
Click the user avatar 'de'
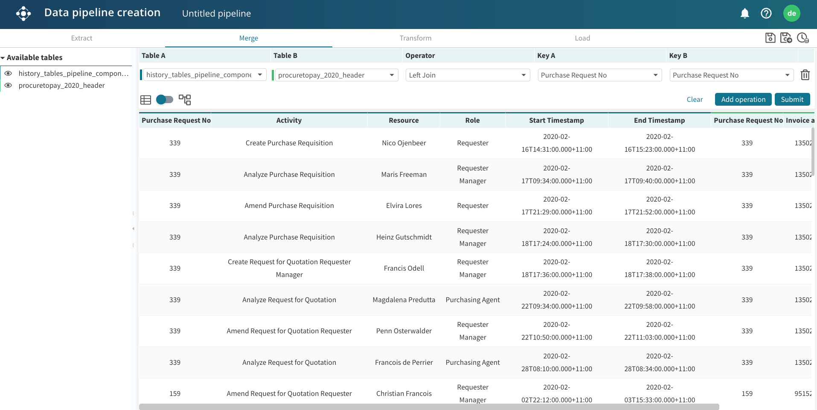pyautogui.click(x=791, y=14)
